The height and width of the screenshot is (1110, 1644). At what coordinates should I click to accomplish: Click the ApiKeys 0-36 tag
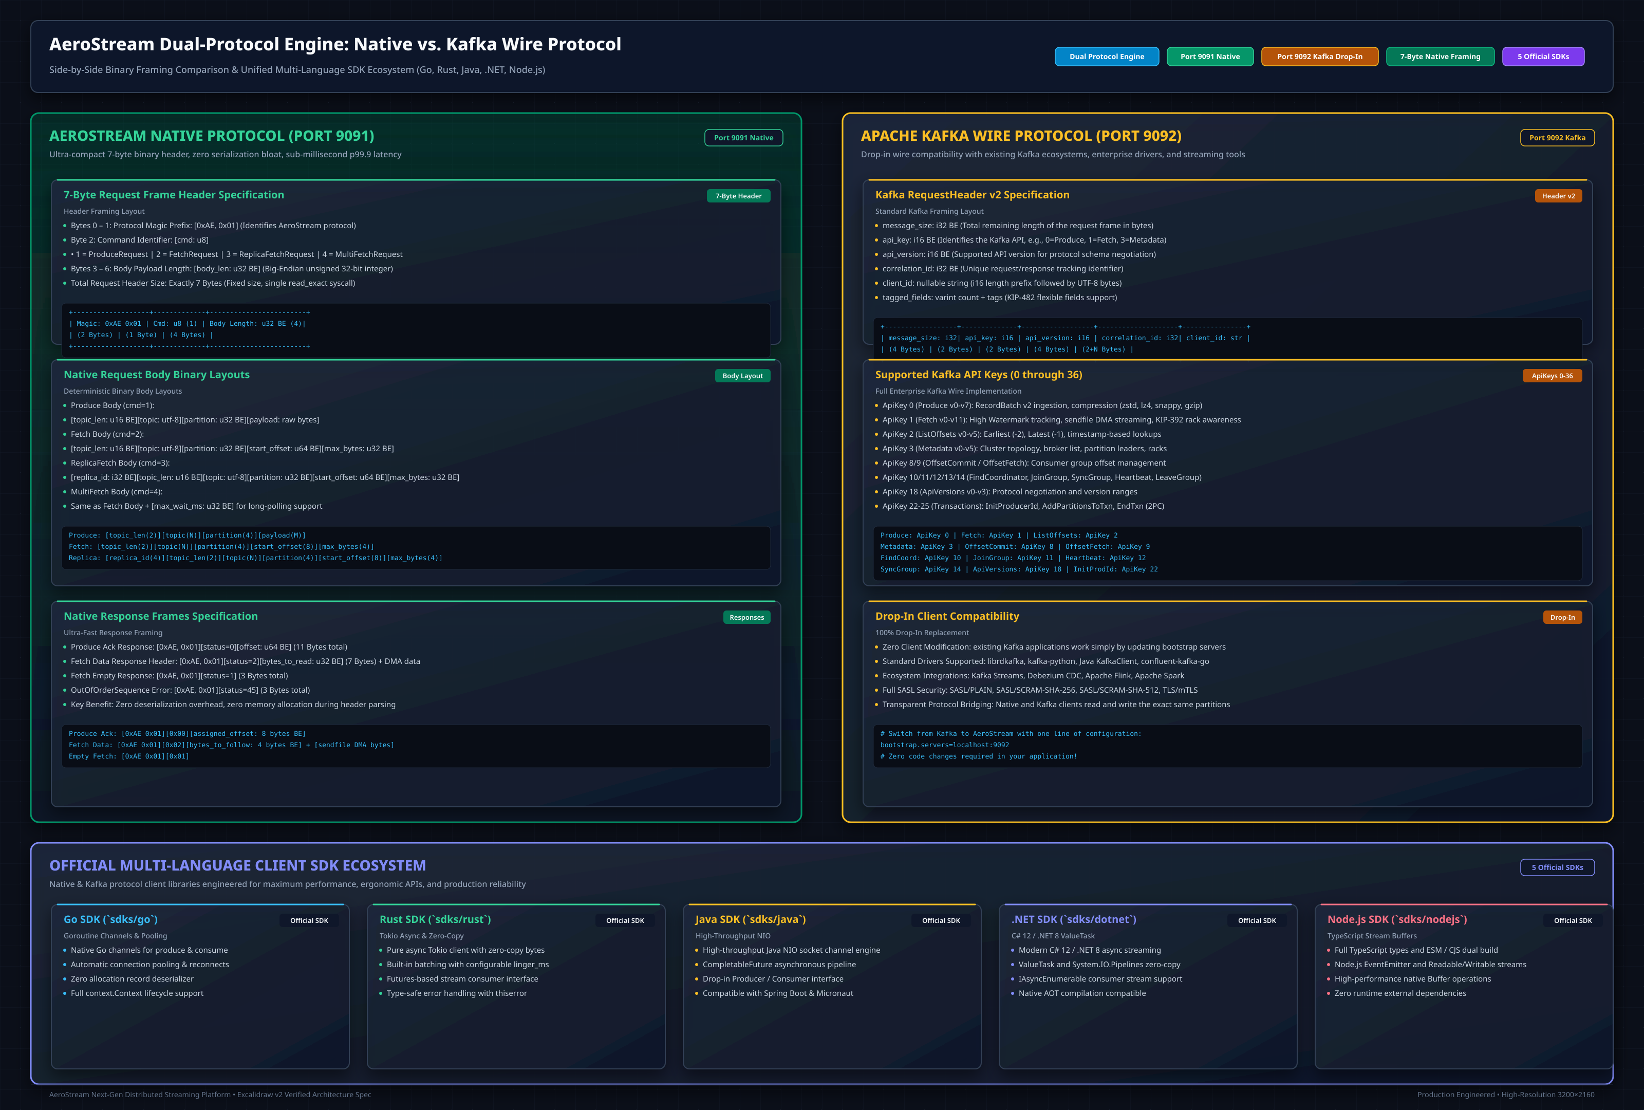point(1552,376)
